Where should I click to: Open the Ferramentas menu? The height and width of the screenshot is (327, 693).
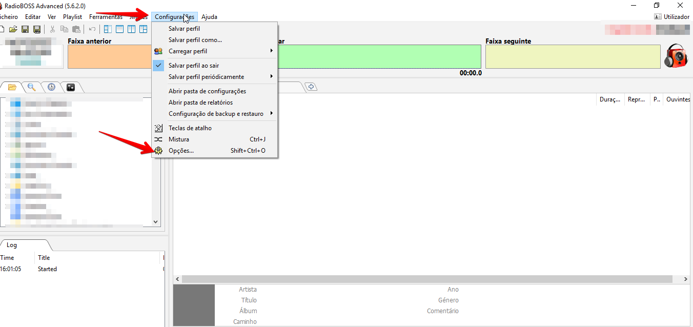(106, 17)
